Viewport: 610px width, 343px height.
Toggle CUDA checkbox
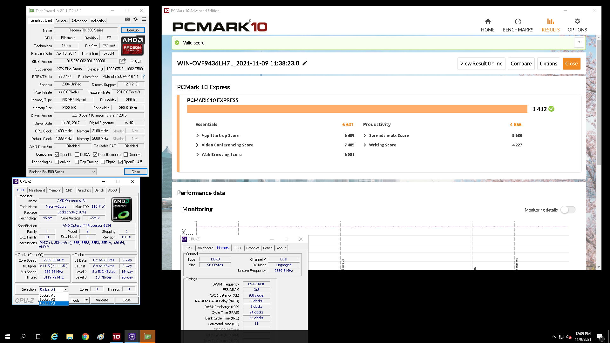[77, 155]
